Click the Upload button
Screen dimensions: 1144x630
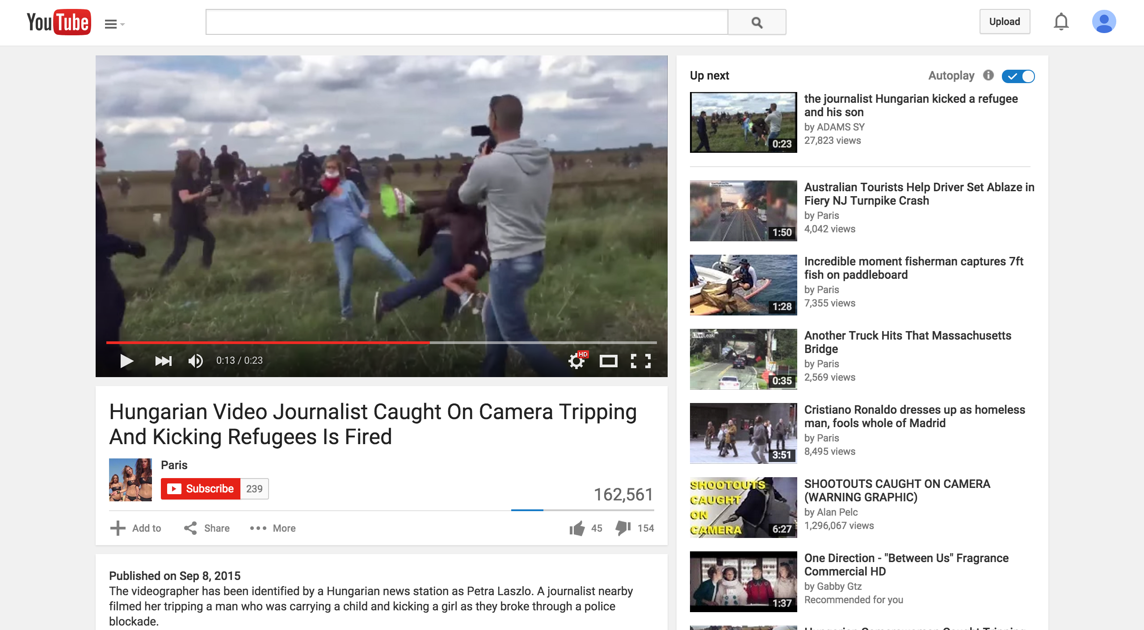tap(1005, 22)
